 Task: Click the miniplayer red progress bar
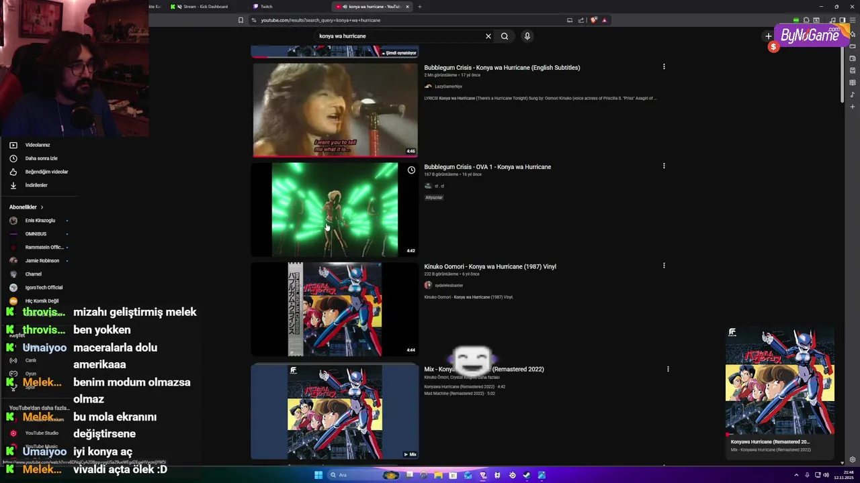click(780, 435)
